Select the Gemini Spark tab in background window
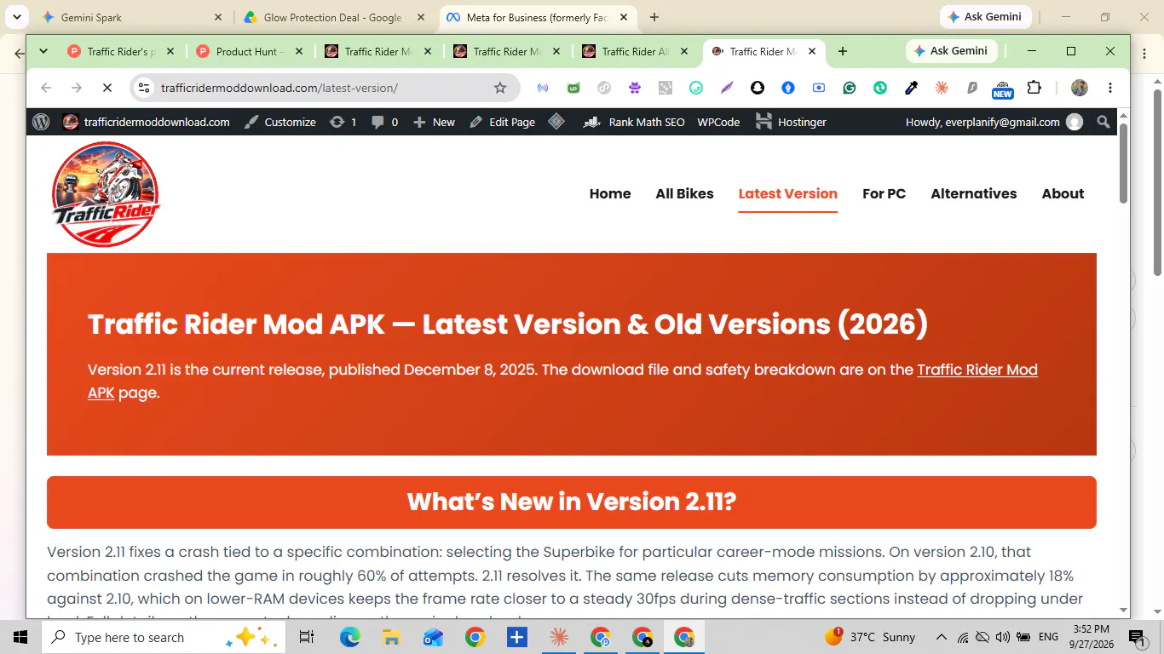The width and height of the screenshot is (1164, 654). pos(132,17)
